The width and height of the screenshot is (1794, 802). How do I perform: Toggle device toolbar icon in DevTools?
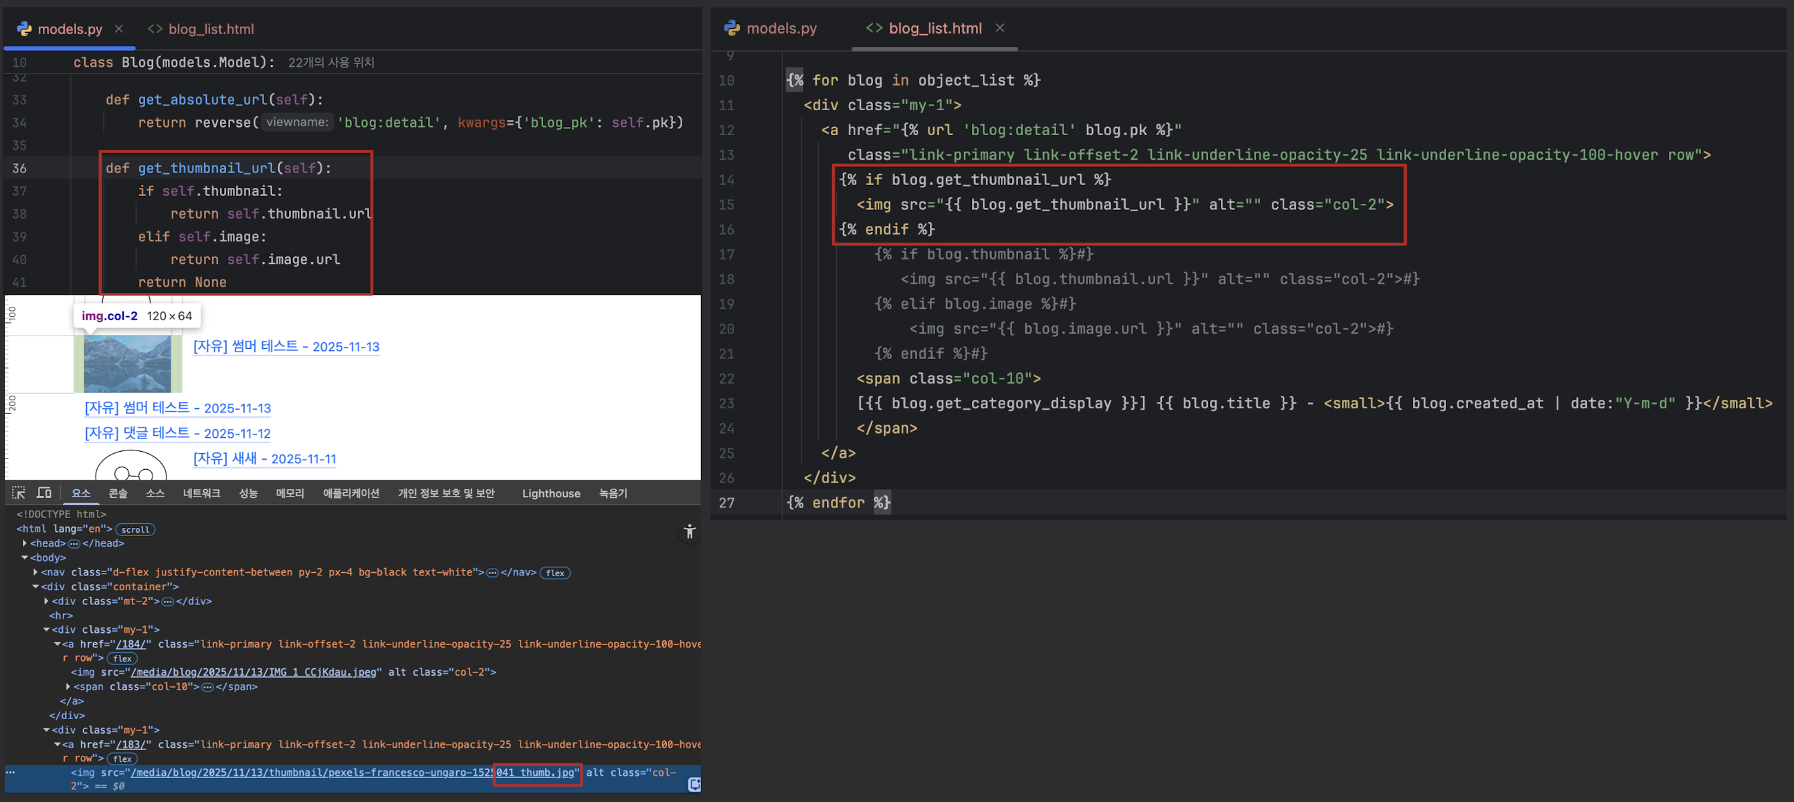click(44, 493)
